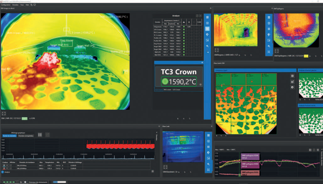This screenshot has width=323, height=184.
Task: Open the Configuration menu
Action: click(x=6, y=5)
